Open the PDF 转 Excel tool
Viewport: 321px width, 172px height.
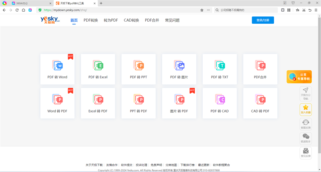click(x=98, y=69)
